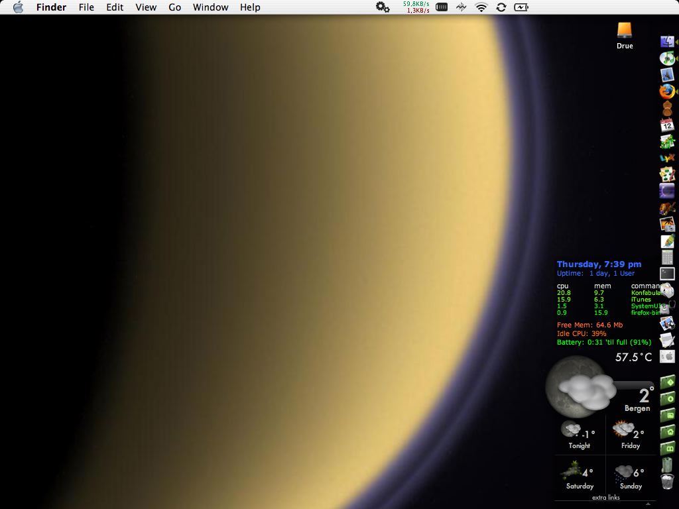679x509 pixels.
Task: Open the Go menu
Action: coord(175,7)
